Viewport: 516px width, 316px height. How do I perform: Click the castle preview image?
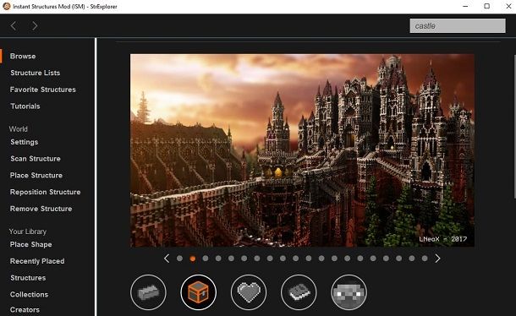(x=302, y=150)
